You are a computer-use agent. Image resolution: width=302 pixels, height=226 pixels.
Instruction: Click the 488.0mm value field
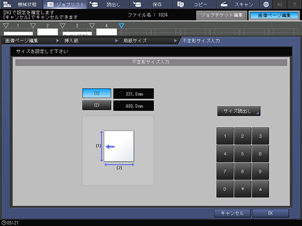[134, 106]
